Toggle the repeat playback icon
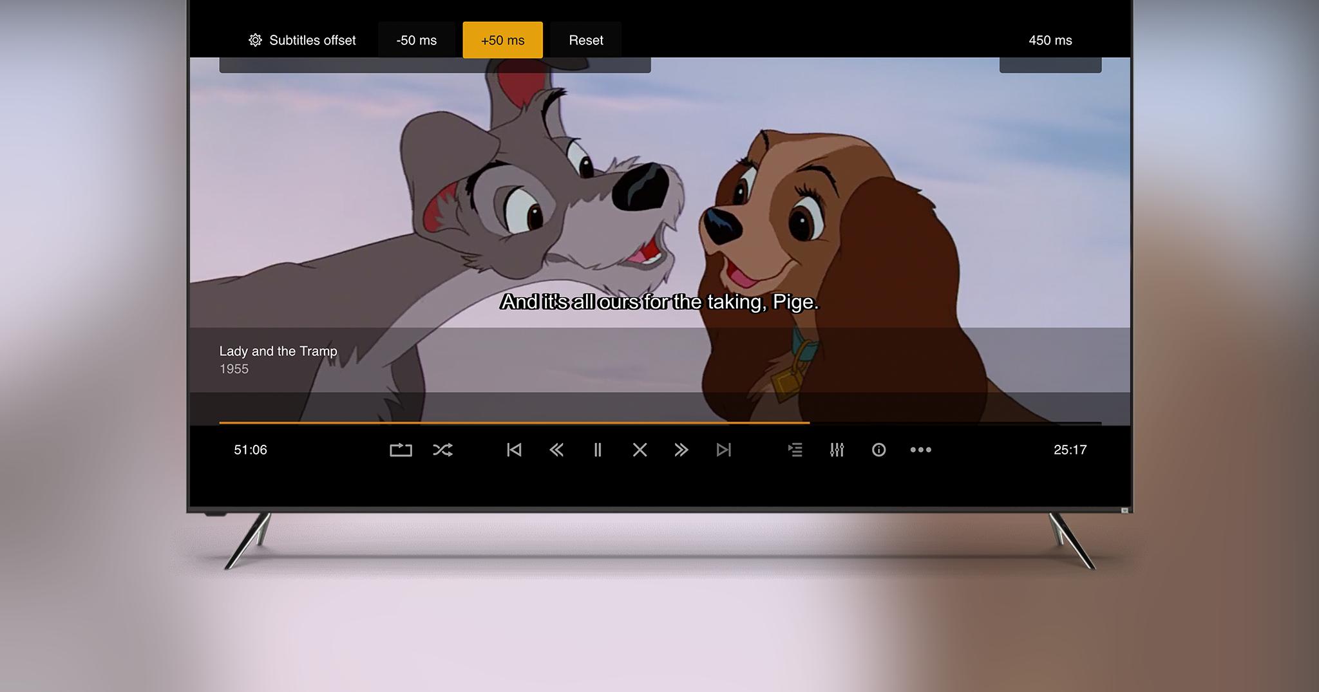This screenshot has width=1319, height=692. click(401, 450)
